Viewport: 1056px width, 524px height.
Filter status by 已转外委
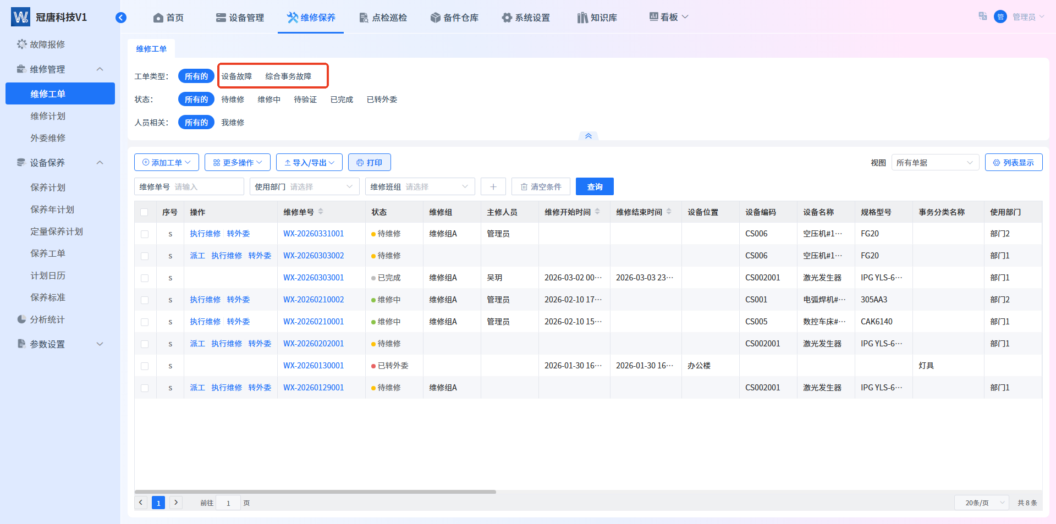pos(382,100)
